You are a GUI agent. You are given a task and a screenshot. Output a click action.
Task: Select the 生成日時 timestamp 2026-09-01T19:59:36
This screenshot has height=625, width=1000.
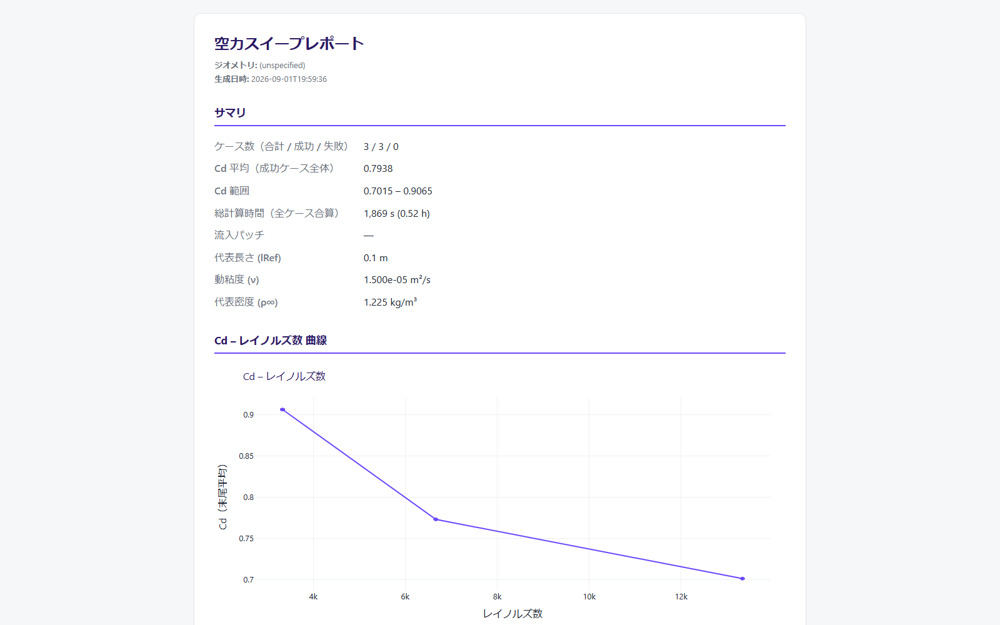289,79
